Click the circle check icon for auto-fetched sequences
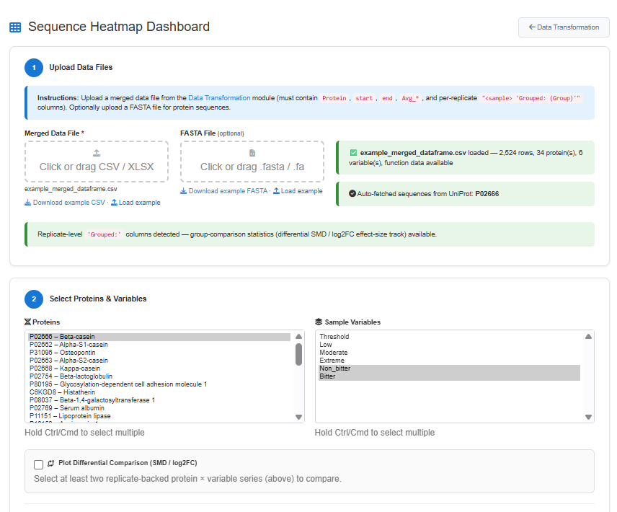This screenshot has width=617, height=512. pos(352,194)
